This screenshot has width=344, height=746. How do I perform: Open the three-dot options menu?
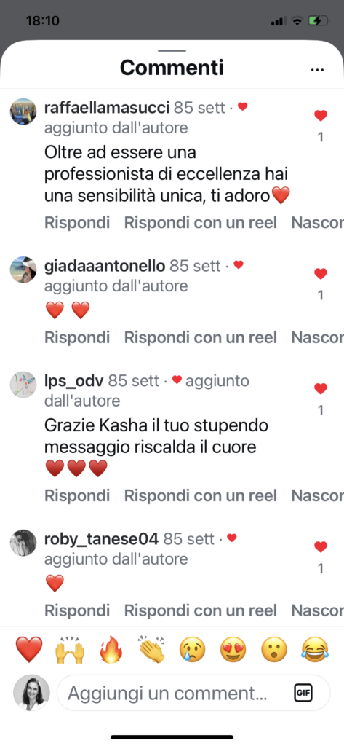tap(317, 70)
